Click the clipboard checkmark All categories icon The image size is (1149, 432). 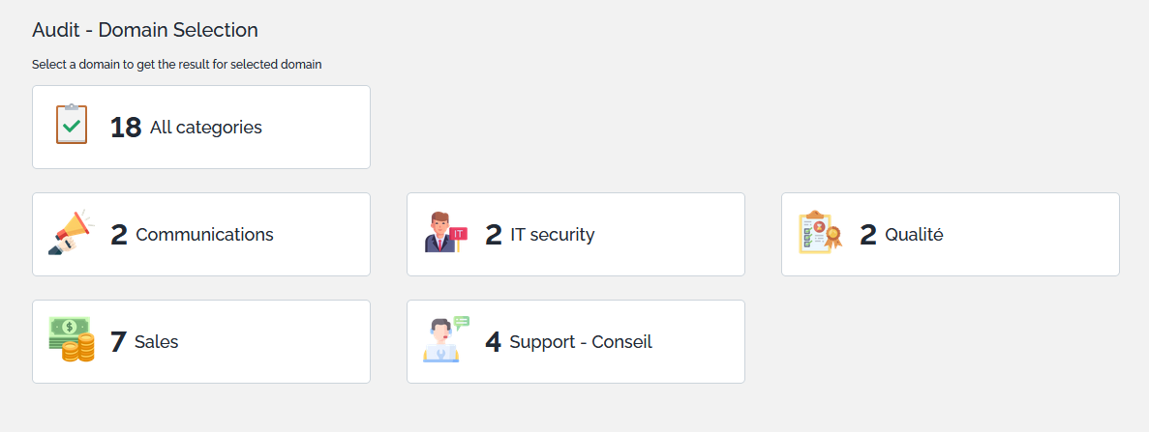click(x=72, y=126)
